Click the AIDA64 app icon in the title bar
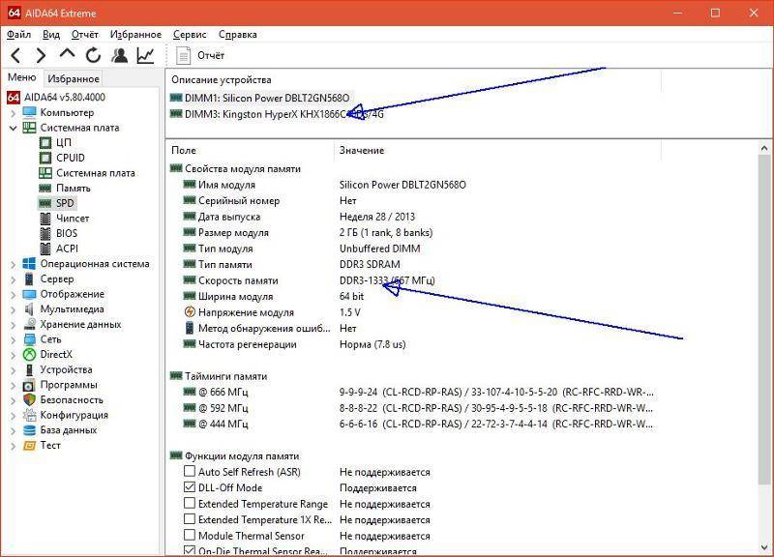 coord(14,13)
